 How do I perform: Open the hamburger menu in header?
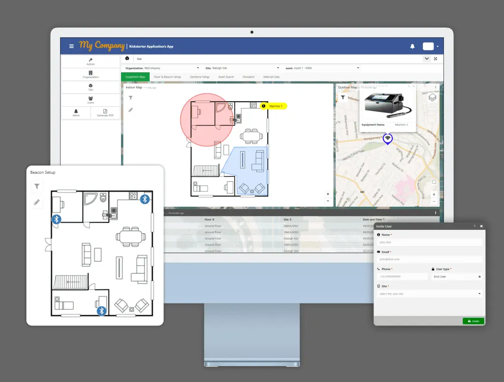pos(71,46)
